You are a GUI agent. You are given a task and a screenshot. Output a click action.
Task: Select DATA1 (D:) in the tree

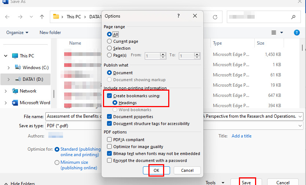(33, 79)
